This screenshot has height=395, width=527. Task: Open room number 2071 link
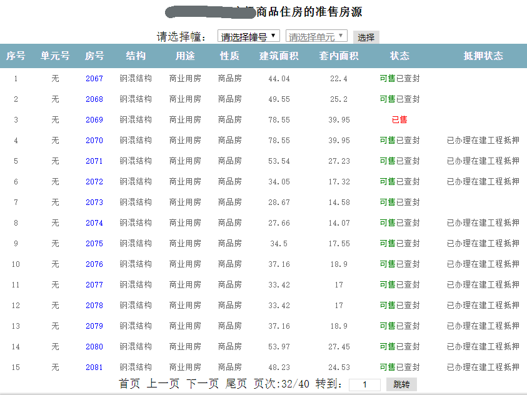tap(94, 161)
